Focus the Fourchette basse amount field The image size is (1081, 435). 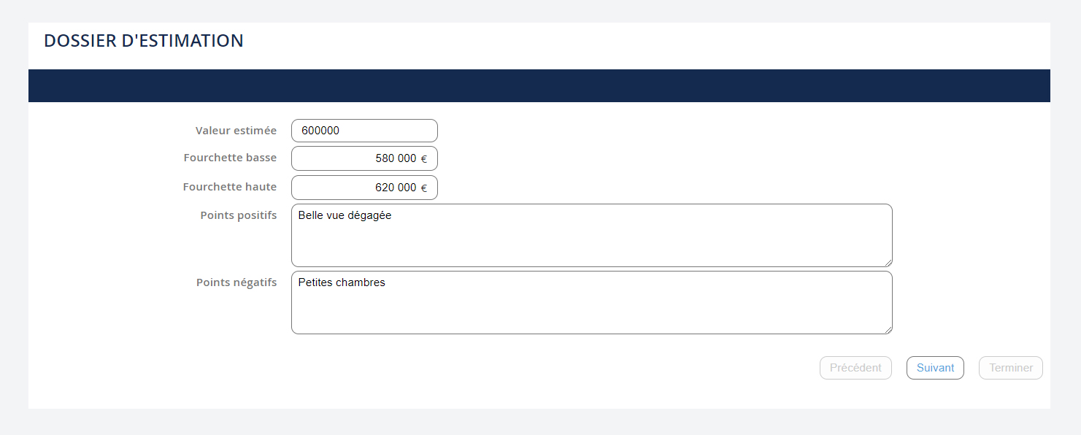[358, 158]
